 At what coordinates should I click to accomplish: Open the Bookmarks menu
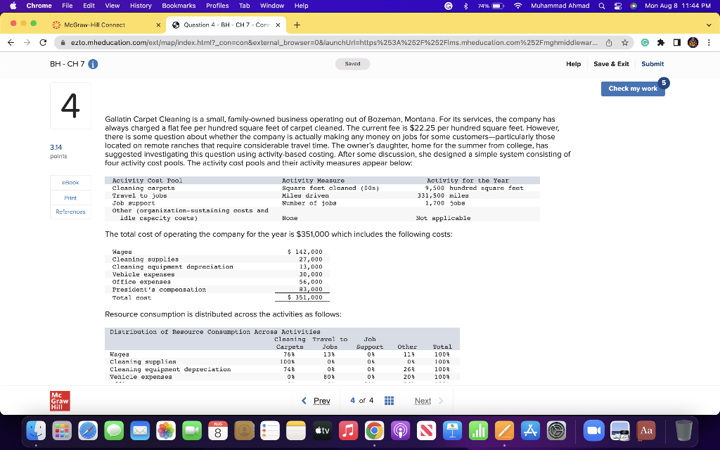click(x=179, y=6)
